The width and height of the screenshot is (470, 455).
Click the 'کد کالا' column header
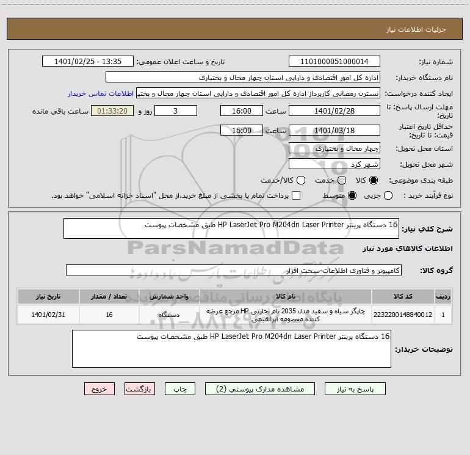403,296
